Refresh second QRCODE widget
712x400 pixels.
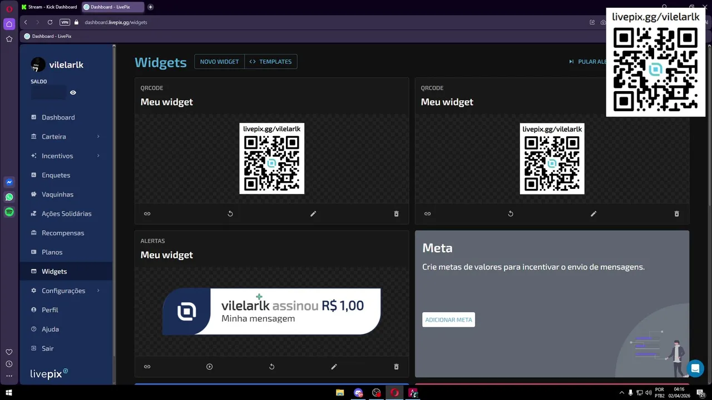coord(511,213)
